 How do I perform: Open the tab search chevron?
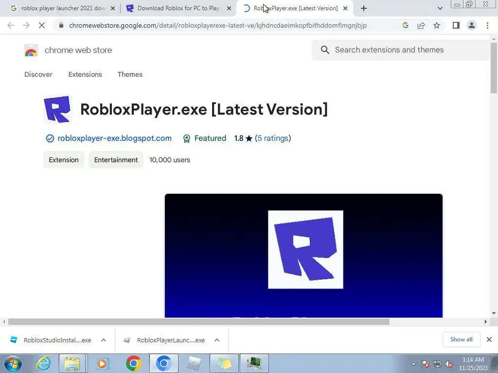coord(440,8)
